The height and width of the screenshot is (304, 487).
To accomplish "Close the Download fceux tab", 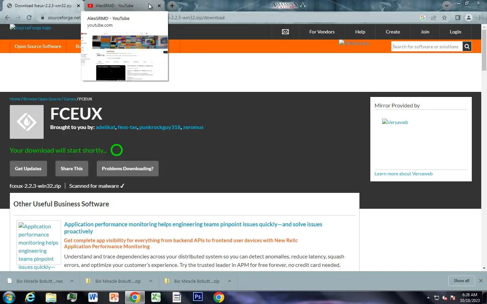I will coord(78,6).
